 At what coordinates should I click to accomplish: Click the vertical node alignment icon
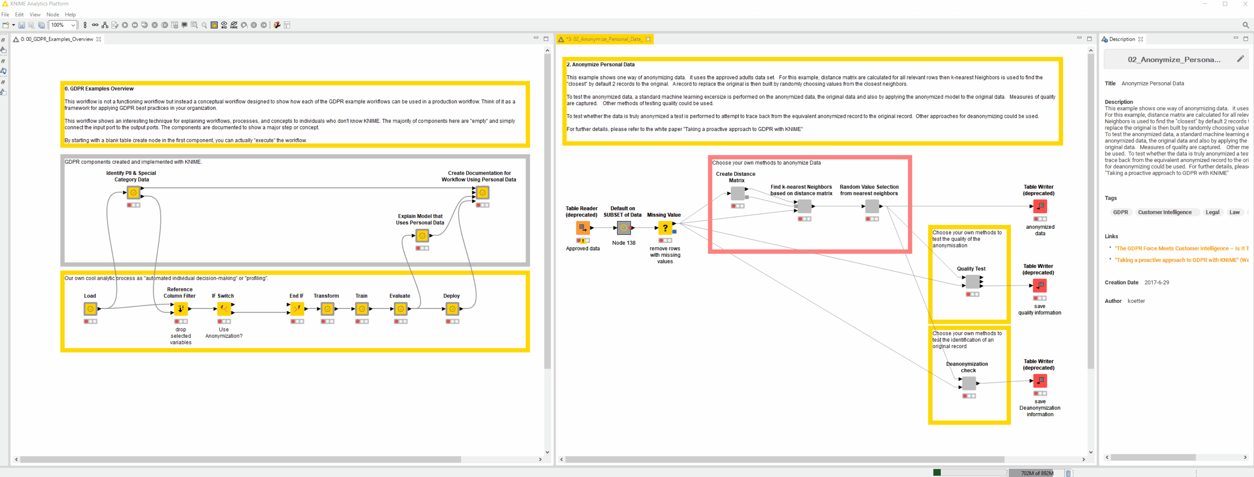(85, 25)
